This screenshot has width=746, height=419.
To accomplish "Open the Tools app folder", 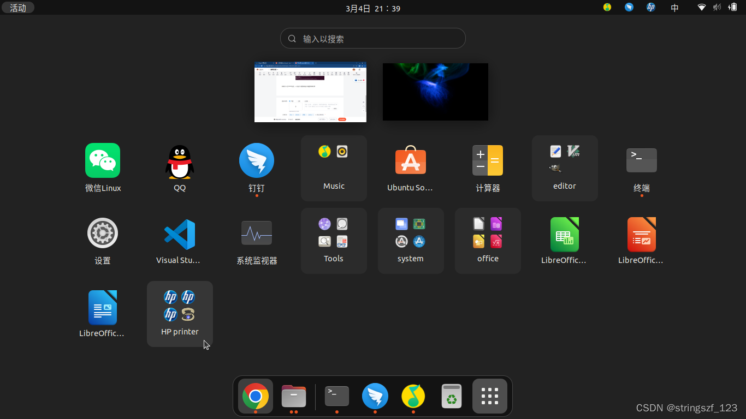I will click(334, 241).
